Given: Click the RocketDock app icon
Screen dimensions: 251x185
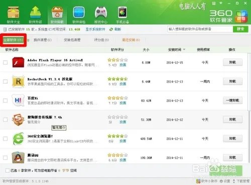Looking at the screenshot, I should (18, 81).
